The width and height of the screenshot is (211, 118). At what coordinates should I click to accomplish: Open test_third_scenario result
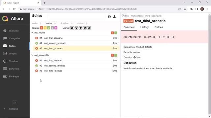76,48
